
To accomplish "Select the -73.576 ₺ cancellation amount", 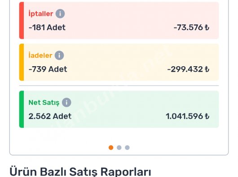I will click(x=192, y=27).
